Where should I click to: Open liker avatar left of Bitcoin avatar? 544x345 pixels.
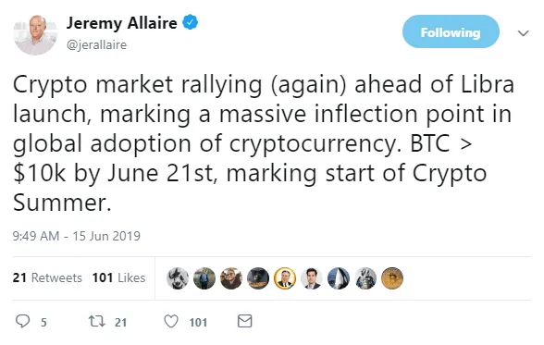coord(365,278)
